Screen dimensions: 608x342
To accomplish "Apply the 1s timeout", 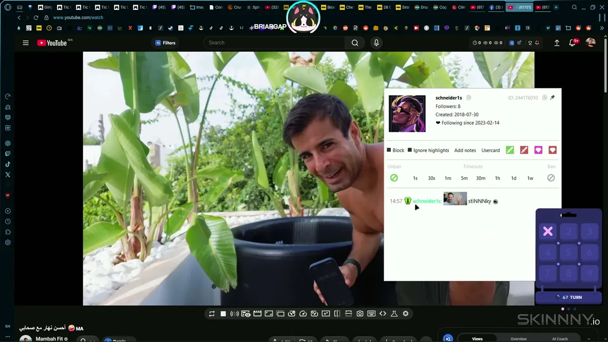I will click(x=415, y=178).
